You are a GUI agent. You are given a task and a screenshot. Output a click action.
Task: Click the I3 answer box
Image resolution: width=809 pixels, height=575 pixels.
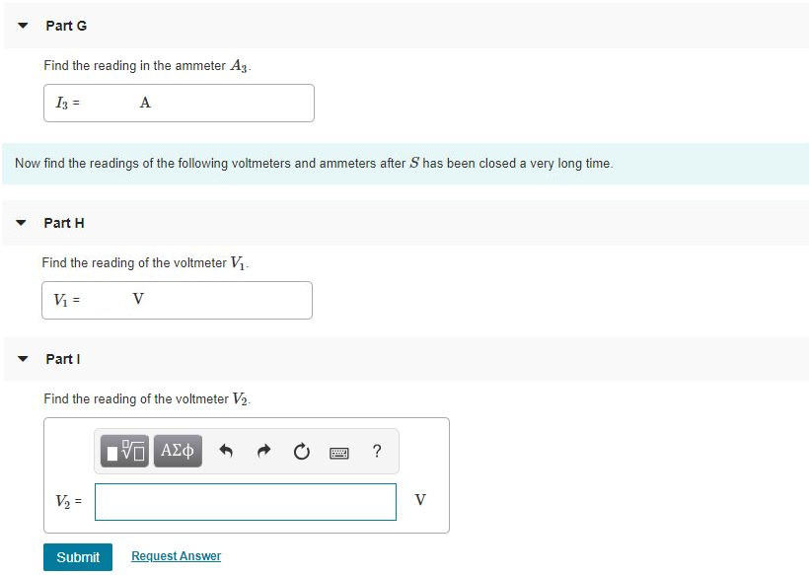tap(179, 104)
